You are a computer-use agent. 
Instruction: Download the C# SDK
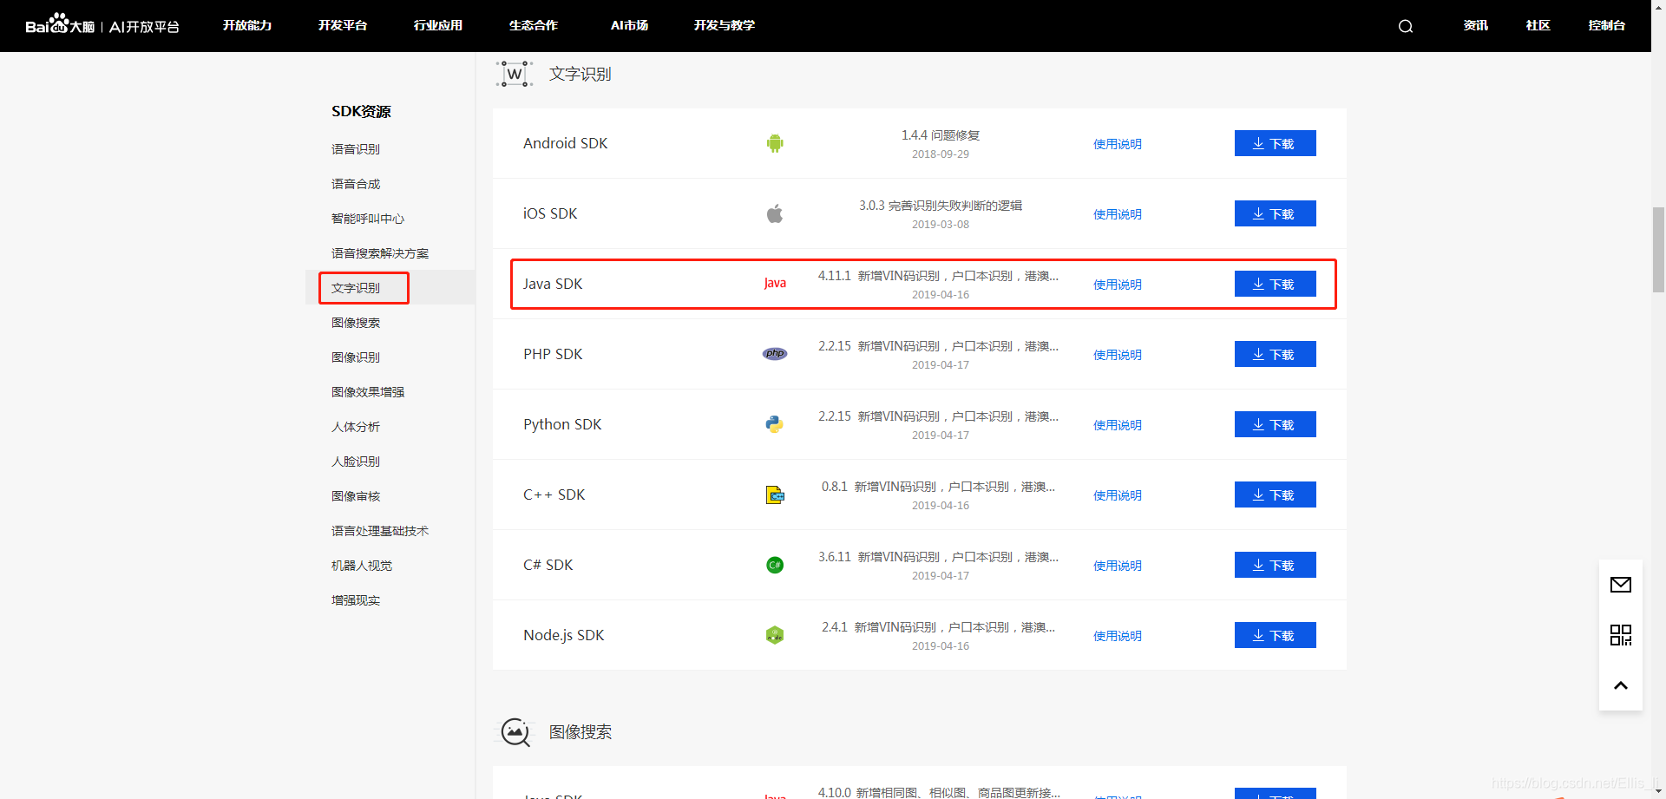pos(1275,565)
